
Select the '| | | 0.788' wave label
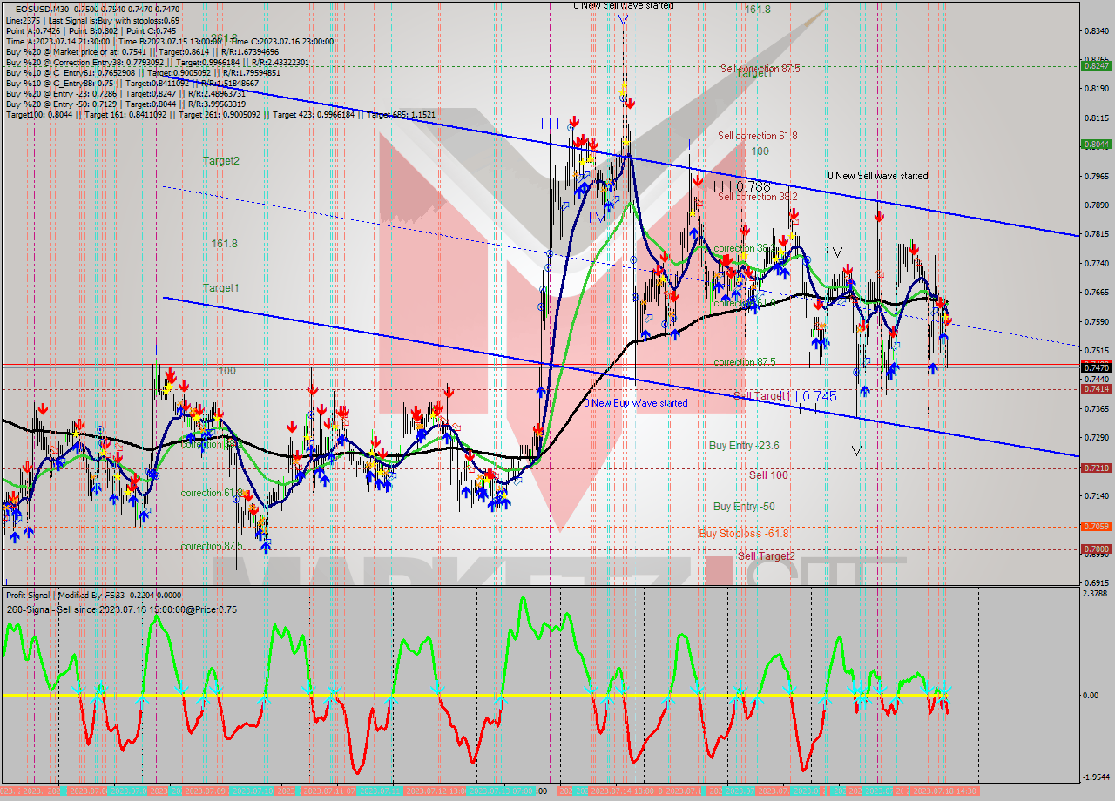tap(741, 185)
